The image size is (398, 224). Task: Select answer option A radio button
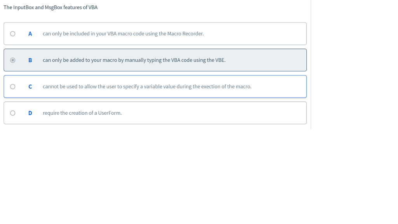coord(12,33)
